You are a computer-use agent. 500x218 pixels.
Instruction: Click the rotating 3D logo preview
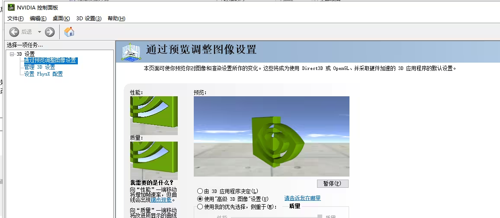272,136
